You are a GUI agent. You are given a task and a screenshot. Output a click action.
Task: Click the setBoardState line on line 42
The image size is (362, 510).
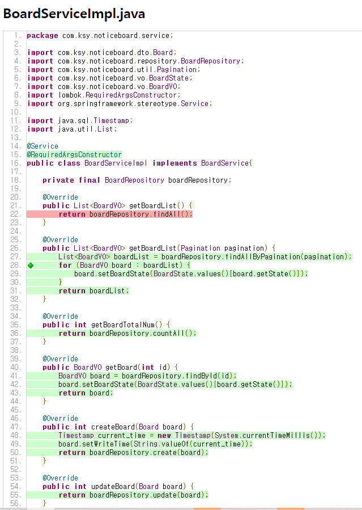175,384
